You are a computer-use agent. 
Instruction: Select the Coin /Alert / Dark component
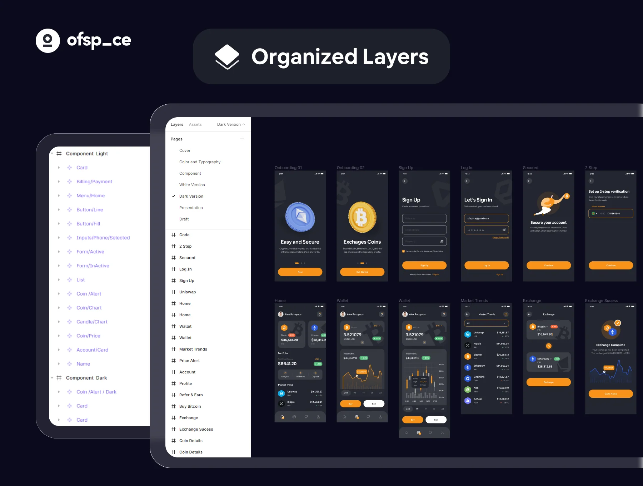click(x=96, y=392)
